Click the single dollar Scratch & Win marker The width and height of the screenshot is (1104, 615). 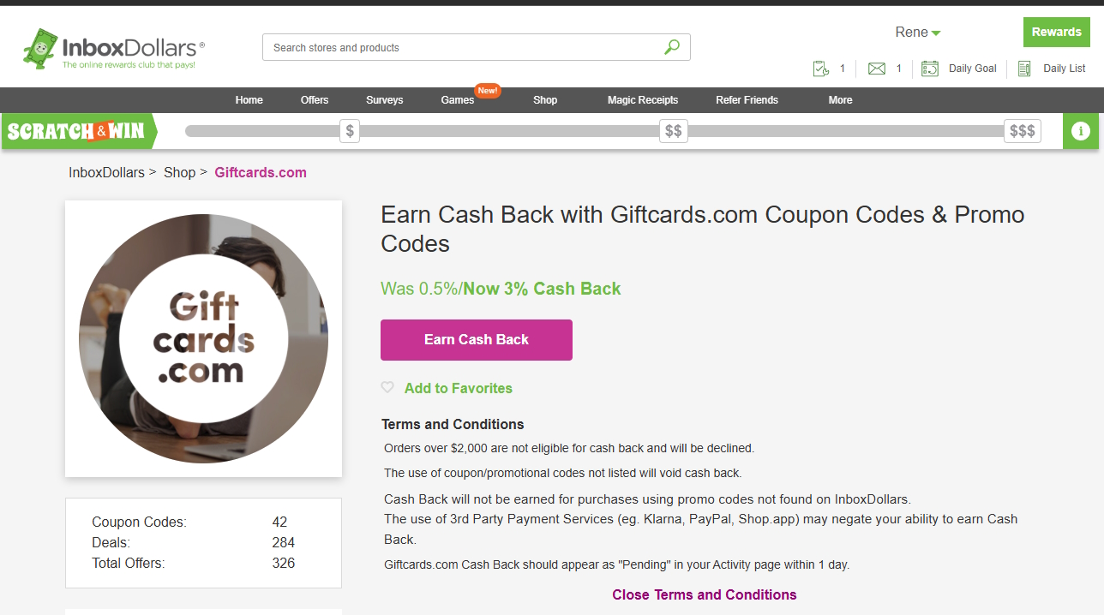[x=350, y=131]
